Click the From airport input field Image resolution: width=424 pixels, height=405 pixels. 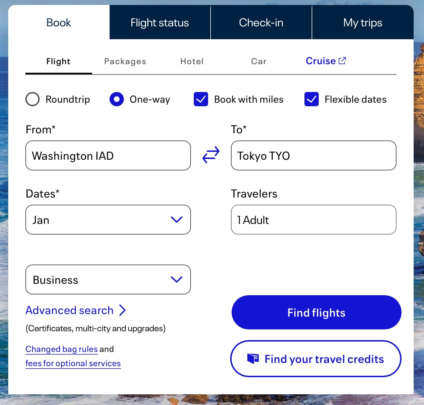(108, 155)
